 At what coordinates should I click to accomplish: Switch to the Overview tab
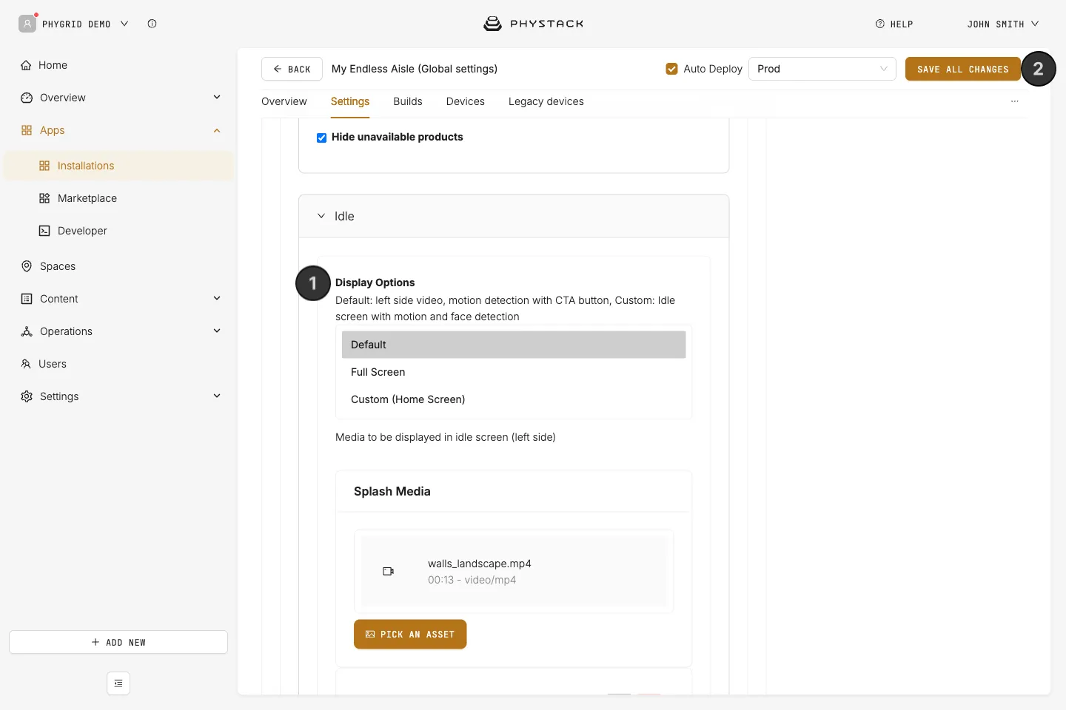pyautogui.click(x=284, y=101)
